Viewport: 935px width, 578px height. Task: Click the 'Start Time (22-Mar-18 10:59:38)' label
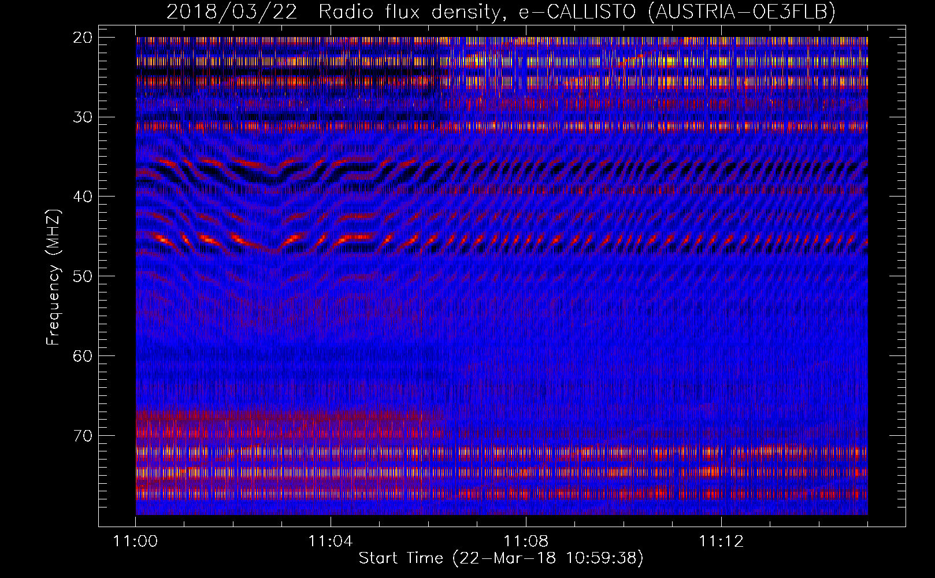pyautogui.click(x=501, y=558)
